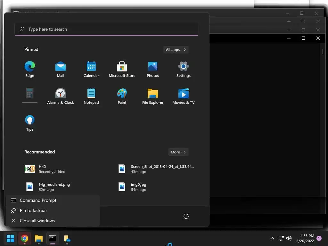Choose Command Prompt in the jump list
The image size is (328, 246).
point(53,200)
